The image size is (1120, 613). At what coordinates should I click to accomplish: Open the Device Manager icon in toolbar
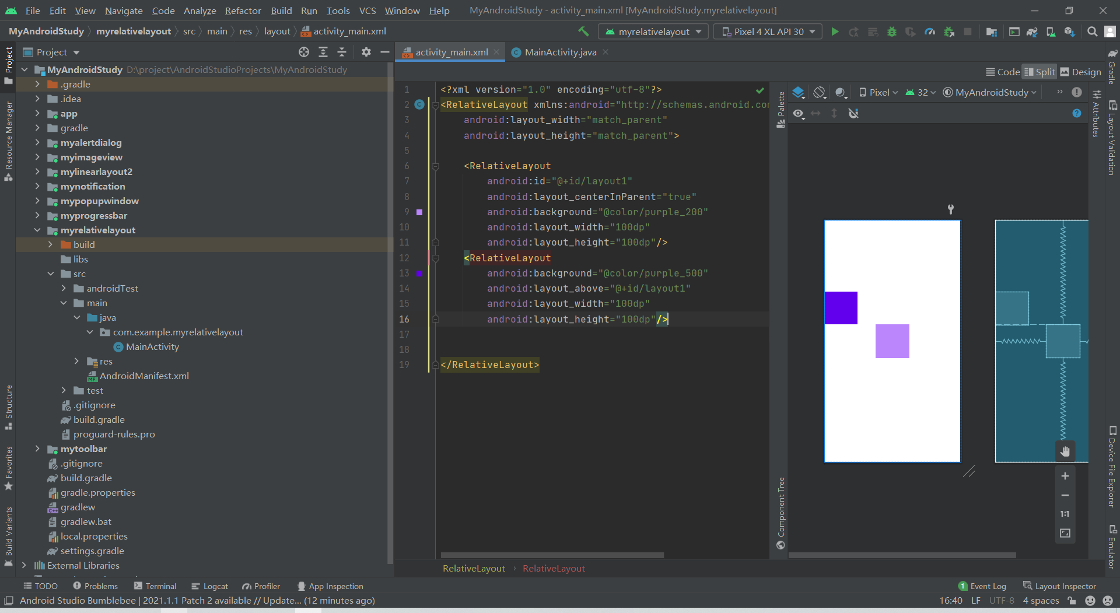1051,31
